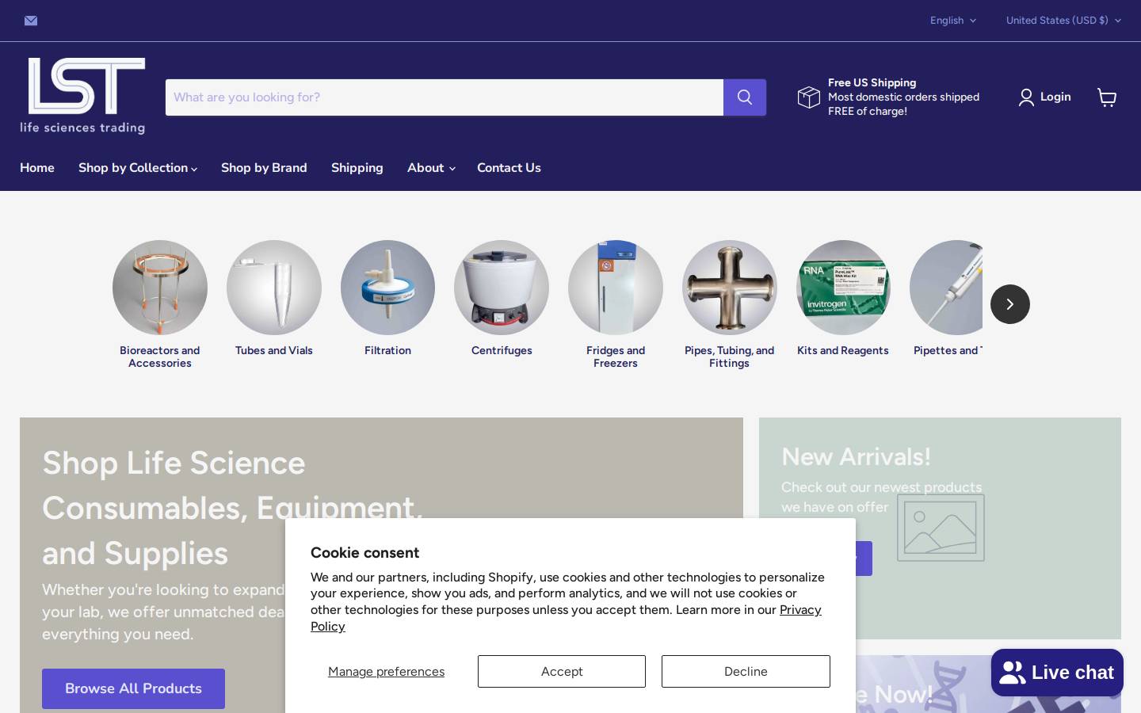Open United States (USD $) currency dropdown
Viewport: 1141px width, 713px height.
pyautogui.click(x=1063, y=21)
